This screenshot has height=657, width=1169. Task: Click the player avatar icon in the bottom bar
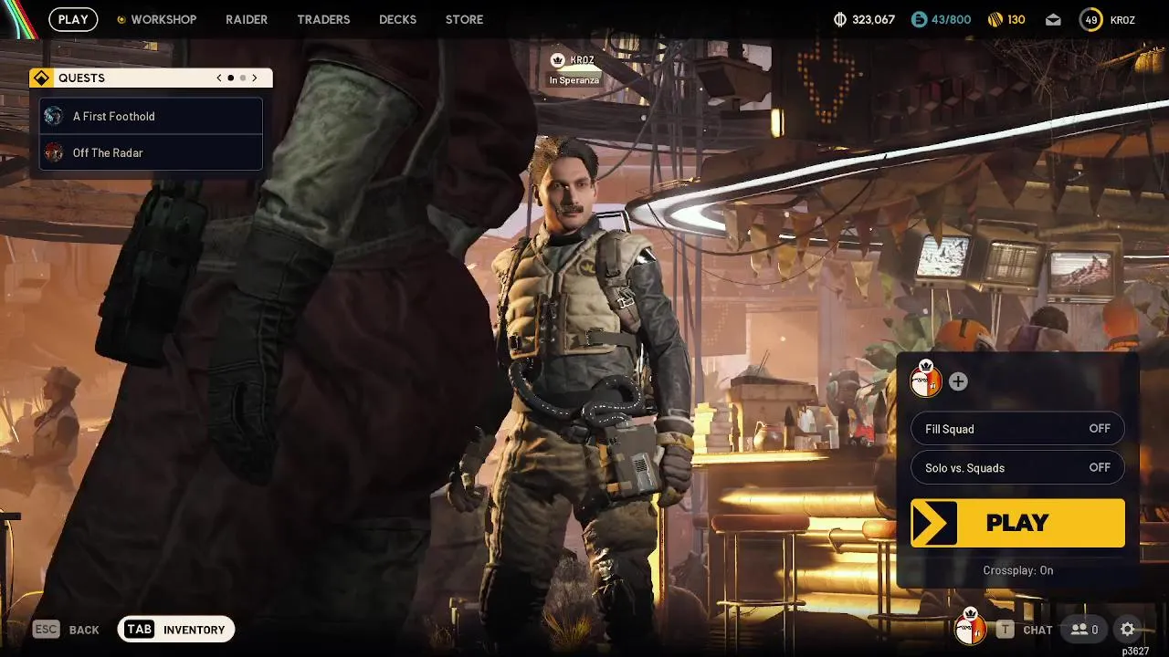[x=970, y=628]
